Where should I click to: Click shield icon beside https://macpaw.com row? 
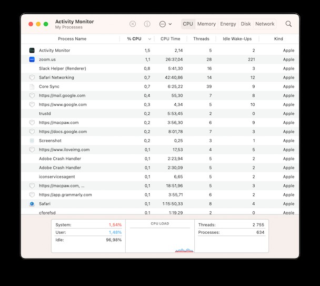tap(32, 123)
